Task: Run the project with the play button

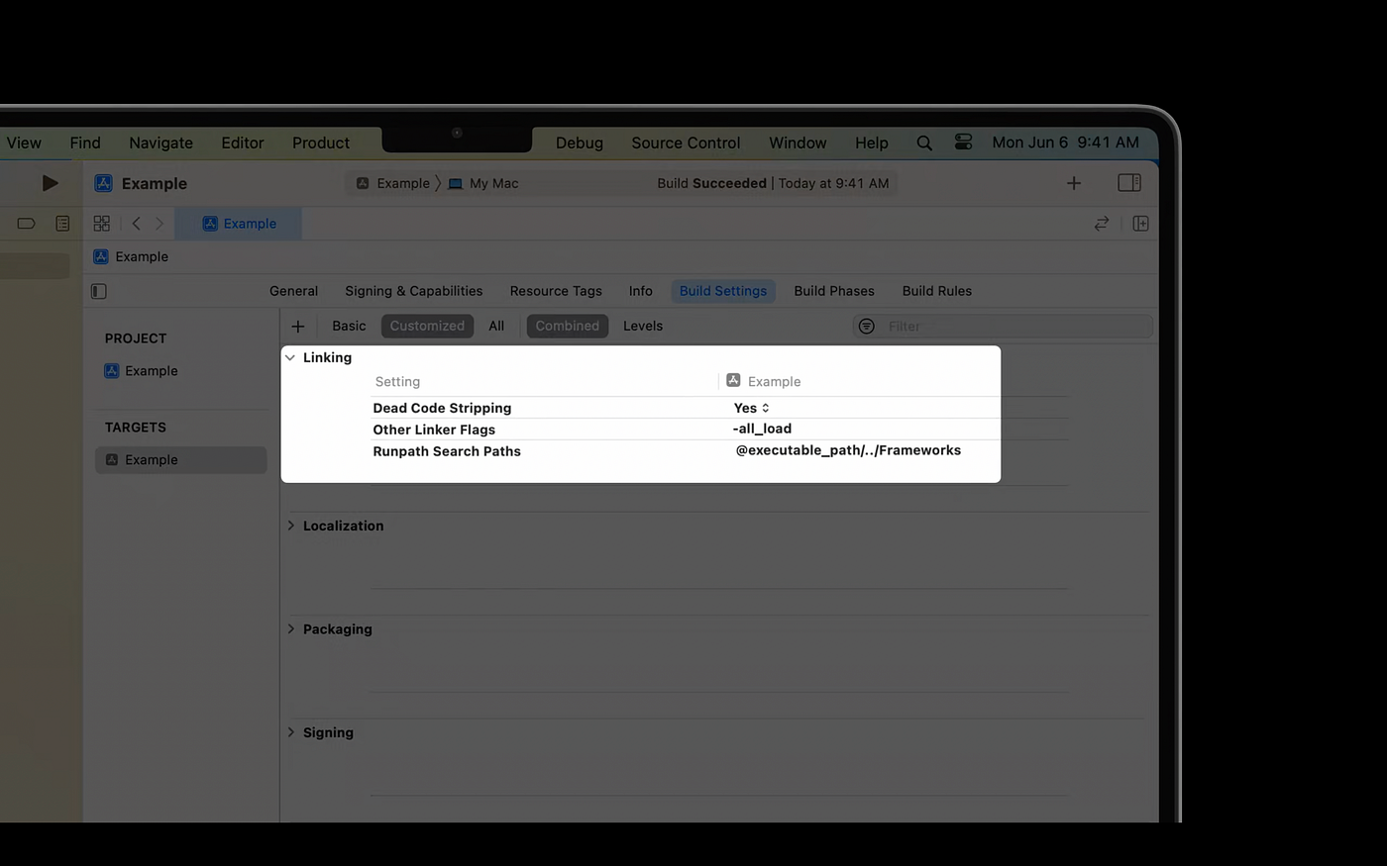Action: [x=50, y=183]
